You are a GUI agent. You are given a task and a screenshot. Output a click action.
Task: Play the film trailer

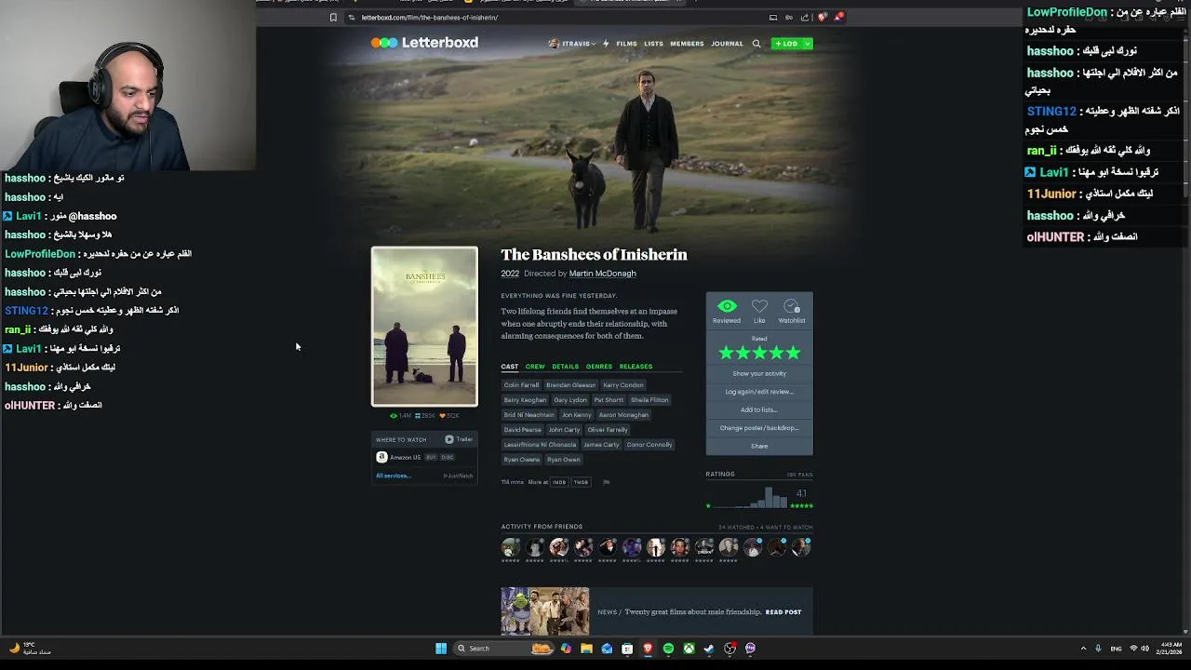tap(459, 439)
